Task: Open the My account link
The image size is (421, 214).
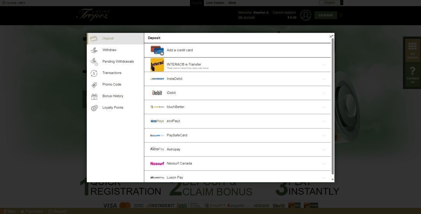Action: click(x=246, y=17)
